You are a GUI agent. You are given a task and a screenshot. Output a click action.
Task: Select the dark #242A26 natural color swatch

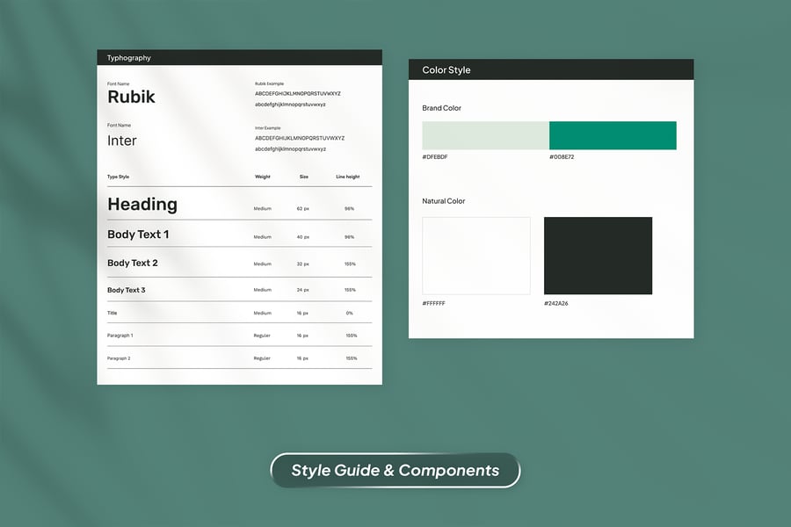click(598, 256)
